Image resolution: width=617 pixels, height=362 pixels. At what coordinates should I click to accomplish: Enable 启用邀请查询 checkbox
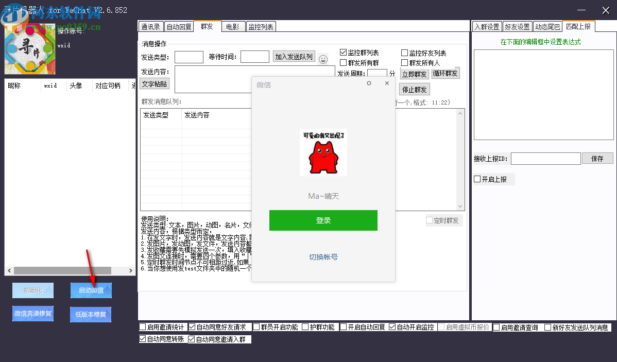496,327
